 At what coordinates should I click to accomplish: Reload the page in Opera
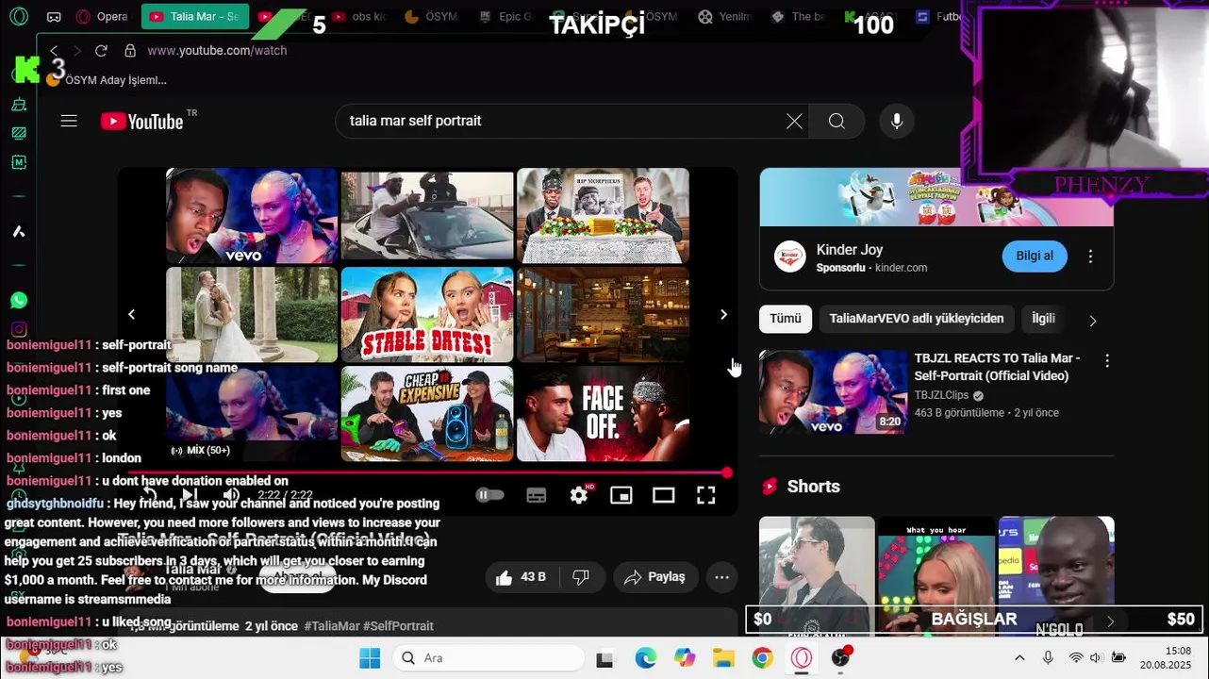(101, 50)
